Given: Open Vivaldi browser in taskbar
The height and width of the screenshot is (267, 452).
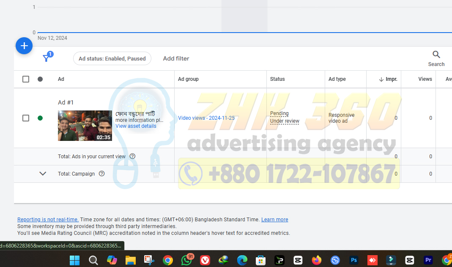Looking at the screenshot, I should [205, 260].
